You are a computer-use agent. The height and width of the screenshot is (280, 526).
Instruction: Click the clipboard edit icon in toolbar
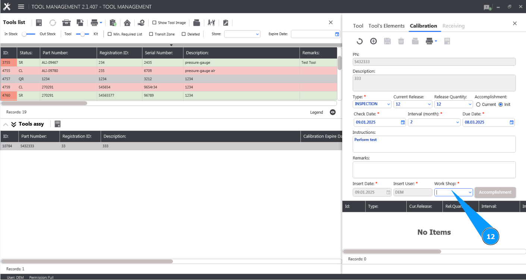[x=226, y=23]
